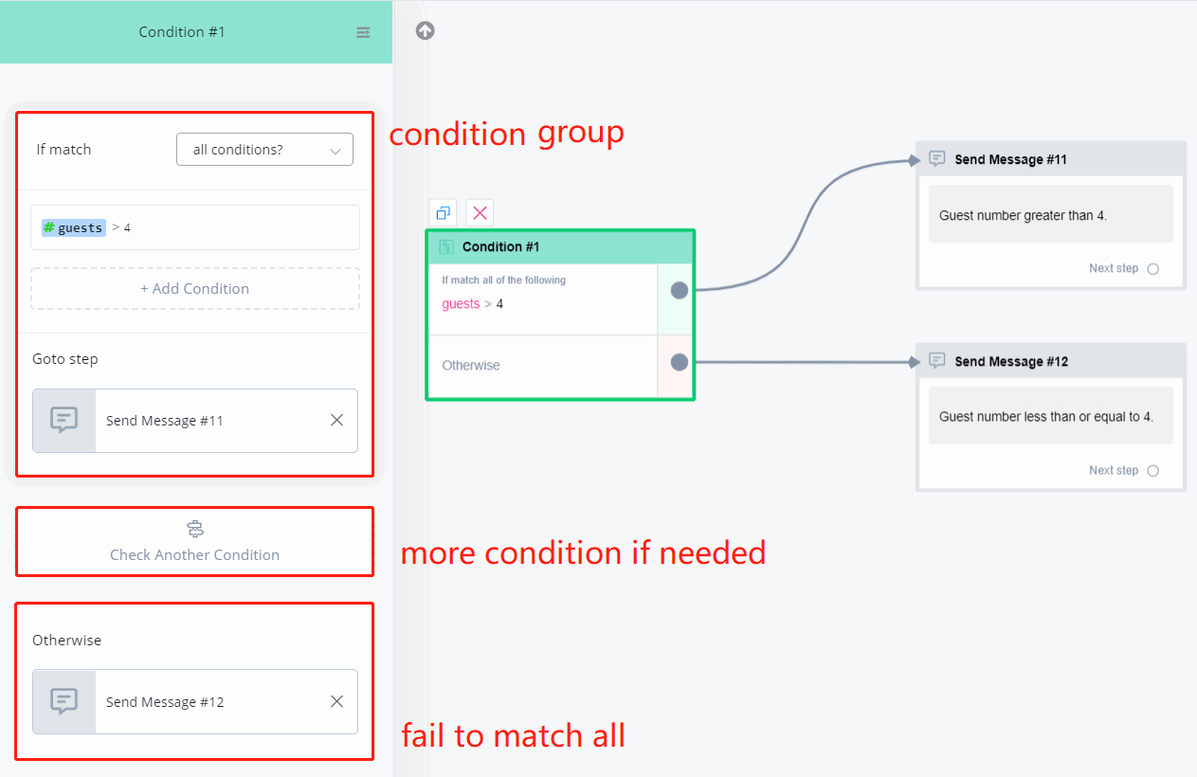Click the Condition #1 node header icon

pyautogui.click(x=446, y=247)
